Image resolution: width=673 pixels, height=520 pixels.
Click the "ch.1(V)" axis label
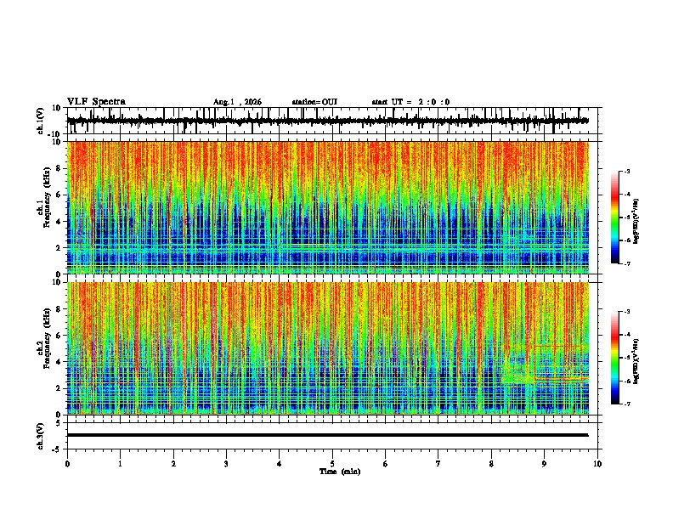pos(42,121)
